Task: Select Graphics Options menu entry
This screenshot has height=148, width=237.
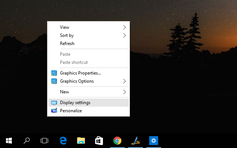Action: (89, 81)
